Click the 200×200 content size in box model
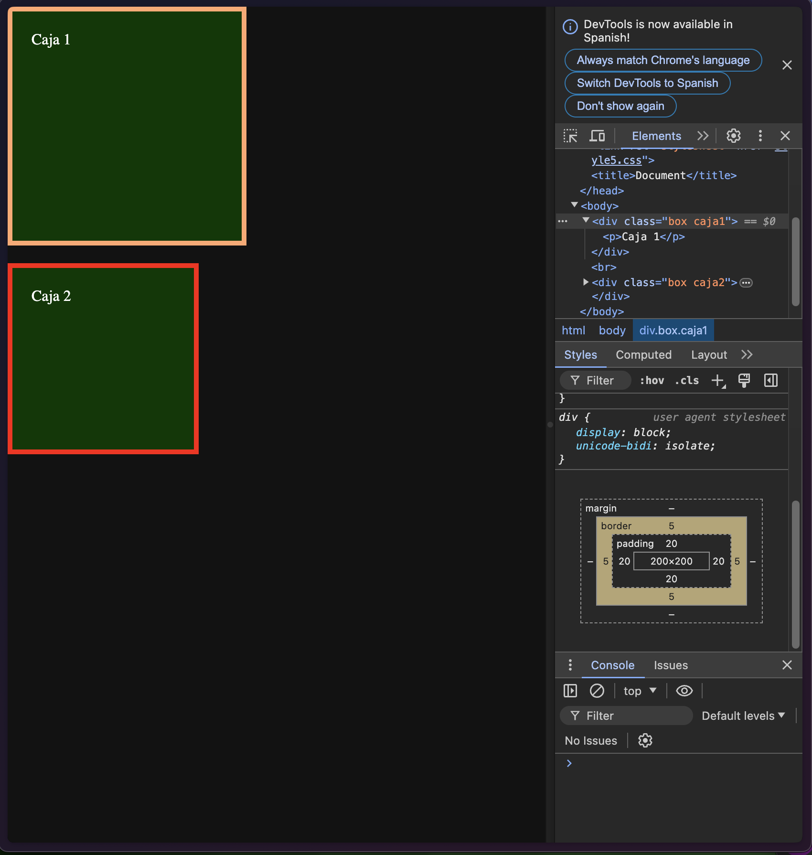 [x=671, y=561]
